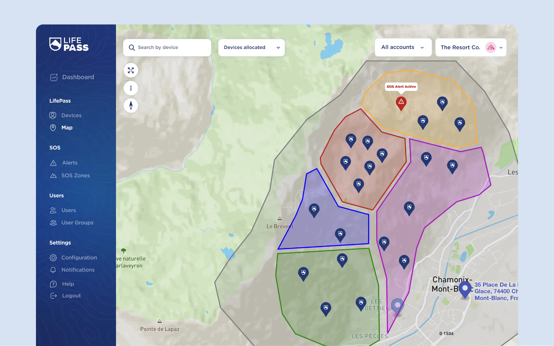This screenshot has height=346, width=554.
Task: Click the LifePass logo
Action: tap(69, 44)
